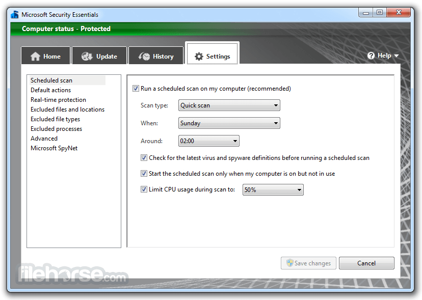422x300 pixels.
Task: Click the house icon on Home tab
Action: [x=35, y=57]
